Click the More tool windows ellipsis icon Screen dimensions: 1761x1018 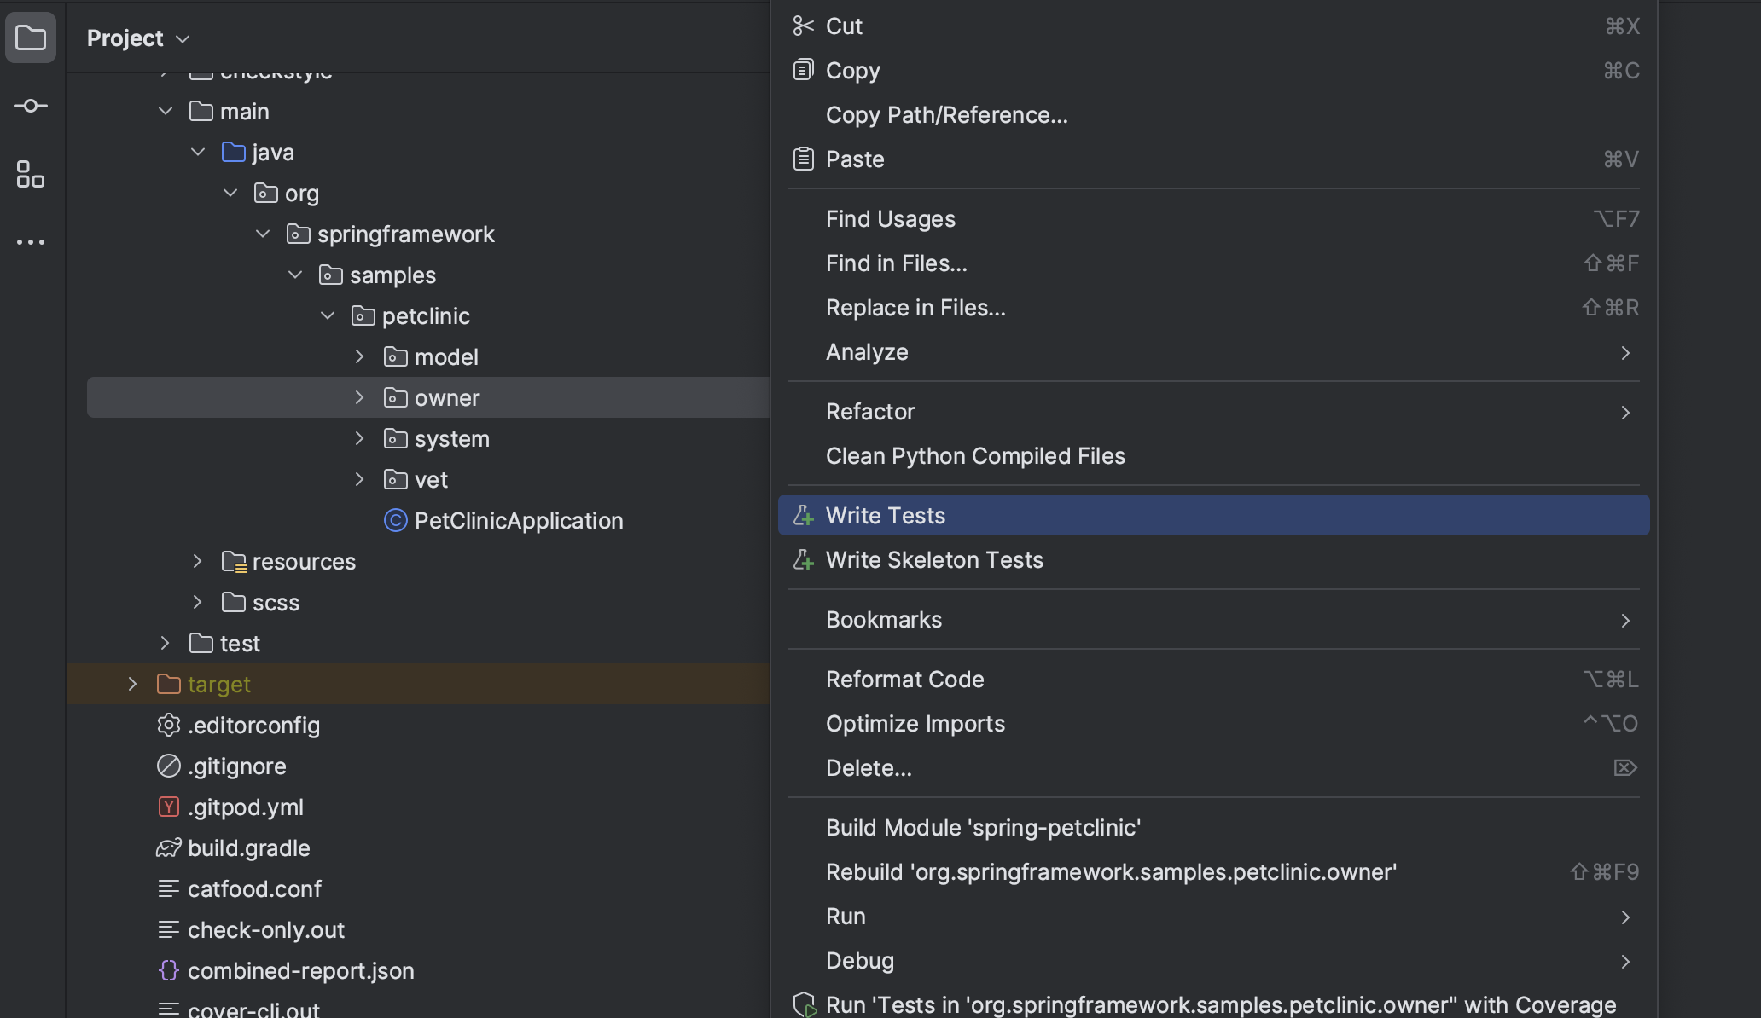[31, 242]
